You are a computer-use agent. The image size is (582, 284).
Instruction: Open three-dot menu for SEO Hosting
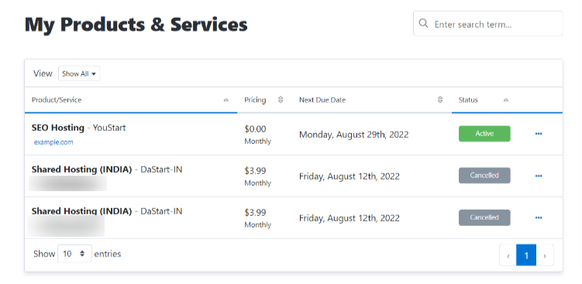(539, 134)
